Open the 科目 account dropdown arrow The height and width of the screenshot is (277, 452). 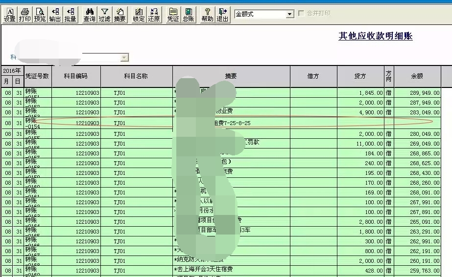click(x=124, y=58)
